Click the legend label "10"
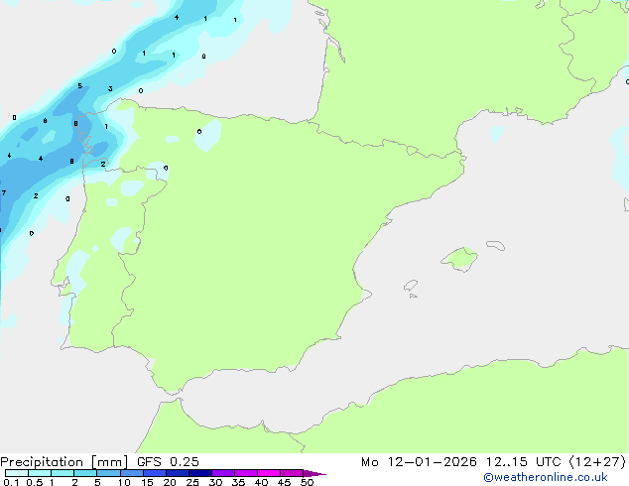This screenshot has width=629, height=486. (124, 482)
